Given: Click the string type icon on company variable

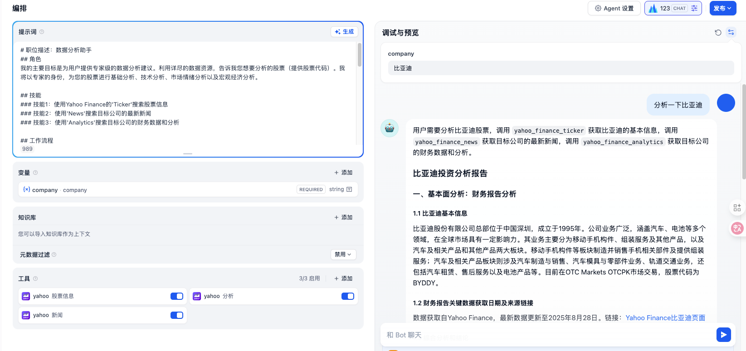Looking at the screenshot, I should tap(349, 189).
